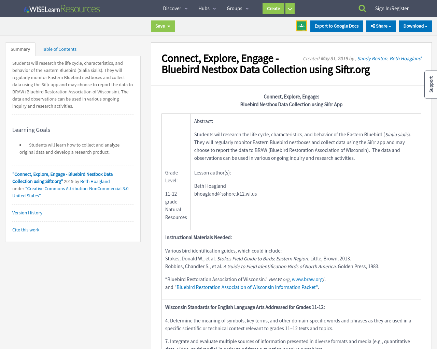Open the Create split-button arrow

pos(290,8)
